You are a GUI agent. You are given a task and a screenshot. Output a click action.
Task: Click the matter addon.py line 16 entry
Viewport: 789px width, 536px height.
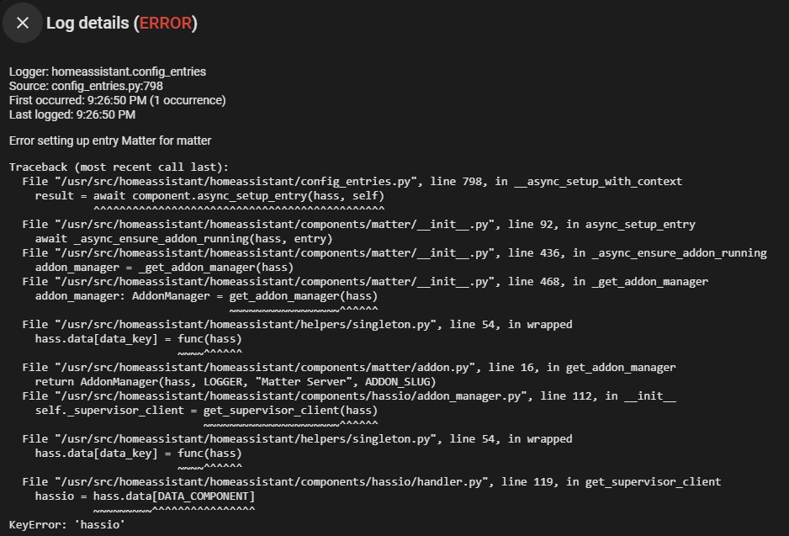(x=349, y=368)
